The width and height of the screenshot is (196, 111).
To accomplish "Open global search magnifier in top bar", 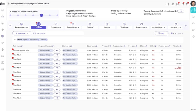I will (168, 4).
